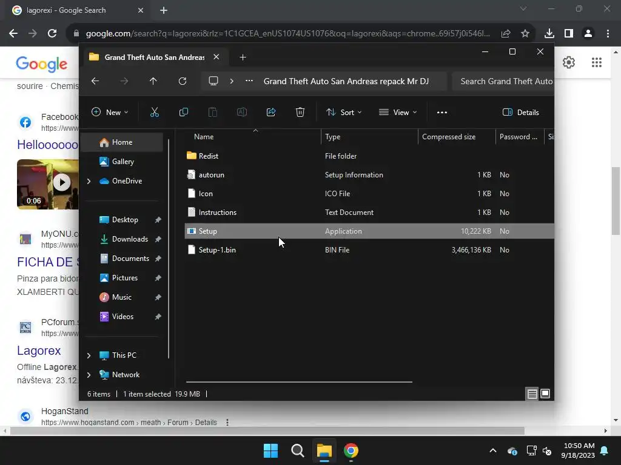621x465 pixels.
Task: Switch to large thumbnails view icon in status bar
Action: [545, 394]
